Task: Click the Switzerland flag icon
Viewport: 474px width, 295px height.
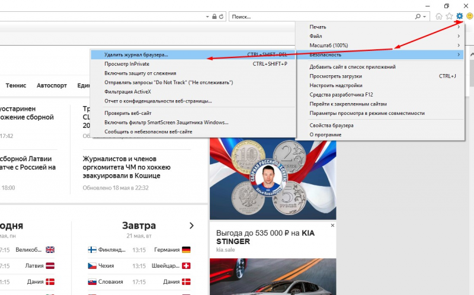Action: [186, 266]
